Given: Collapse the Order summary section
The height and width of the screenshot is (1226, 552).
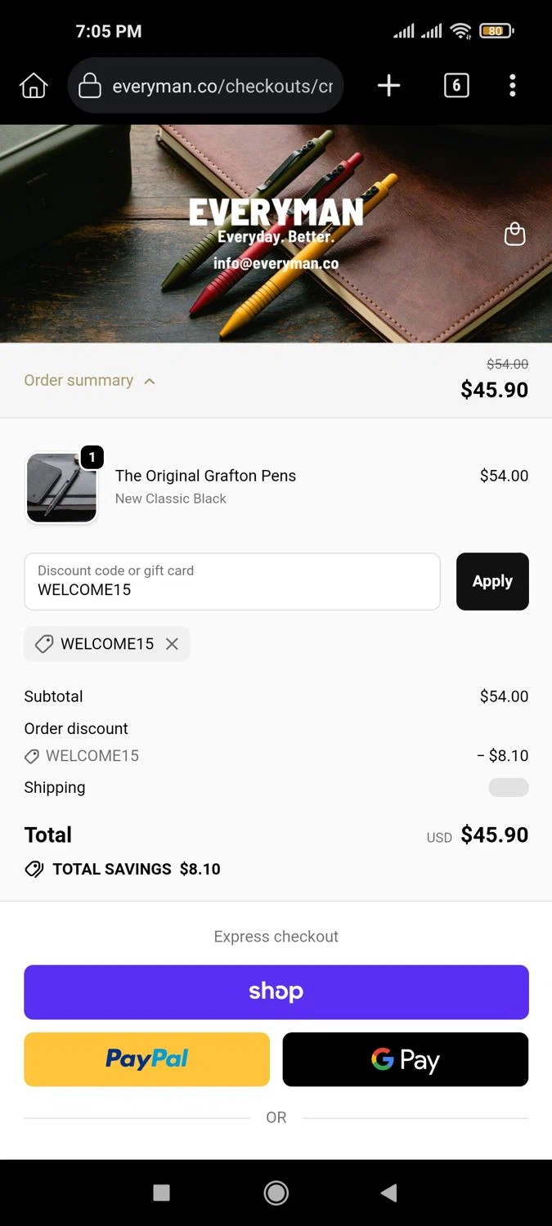Looking at the screenshot, I should pos(79,380).
